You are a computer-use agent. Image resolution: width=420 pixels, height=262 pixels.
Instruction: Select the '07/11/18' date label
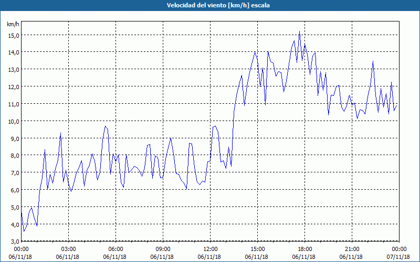[x=398, y=257]
